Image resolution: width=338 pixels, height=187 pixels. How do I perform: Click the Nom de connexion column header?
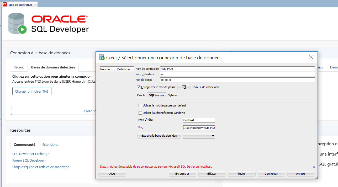(x=108, y=69)
